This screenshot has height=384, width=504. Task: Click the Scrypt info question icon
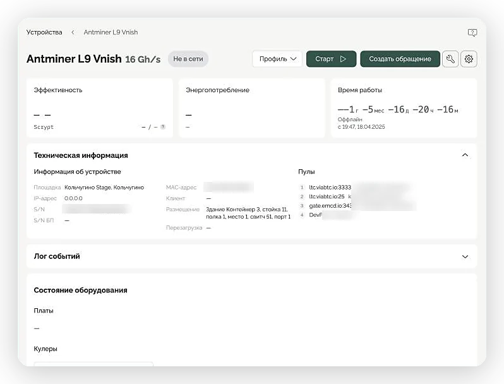[163, 126]
